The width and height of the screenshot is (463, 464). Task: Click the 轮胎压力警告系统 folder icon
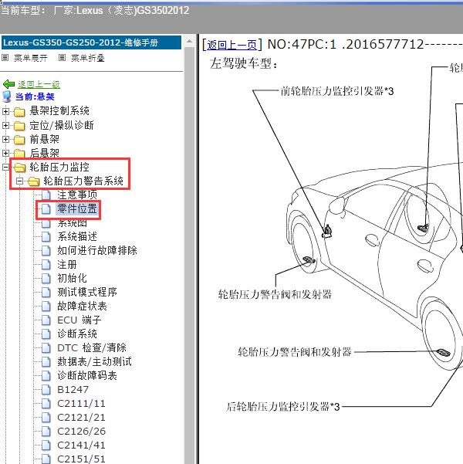(x=33, y=181)
